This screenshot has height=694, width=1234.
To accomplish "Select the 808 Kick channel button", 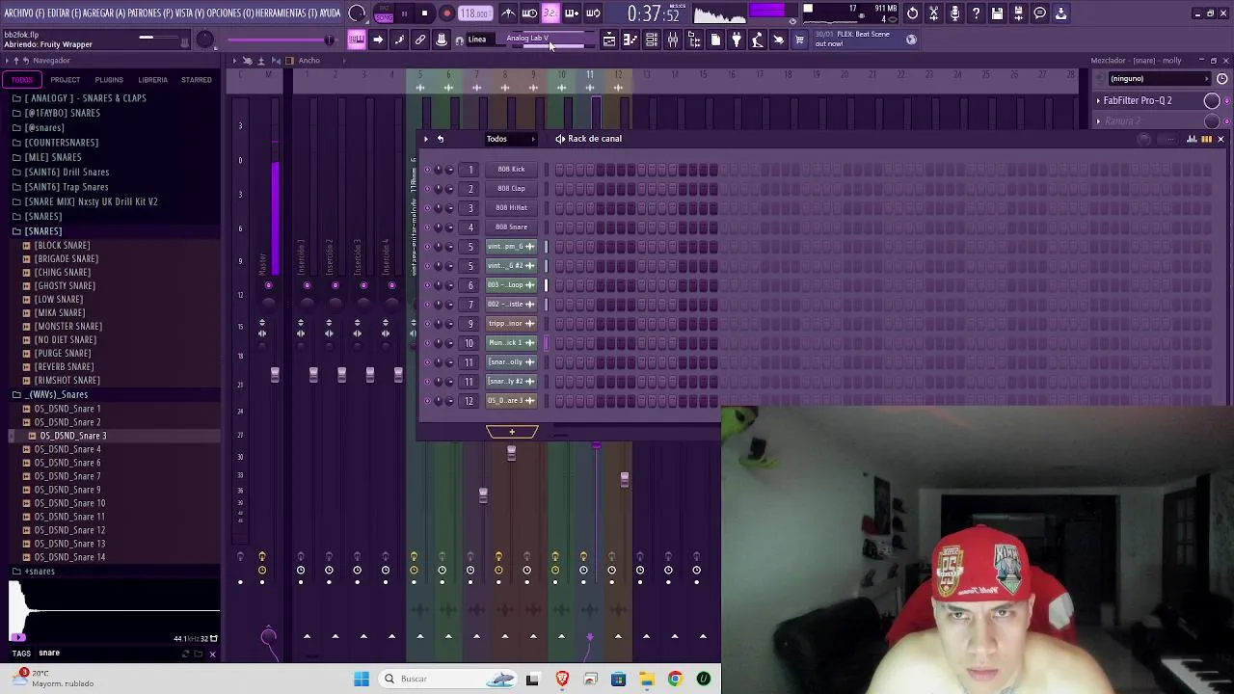I will tap(511, 170).
